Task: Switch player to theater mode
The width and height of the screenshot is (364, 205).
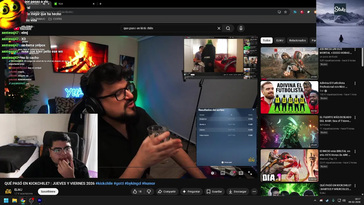Action: click(241, 173)
